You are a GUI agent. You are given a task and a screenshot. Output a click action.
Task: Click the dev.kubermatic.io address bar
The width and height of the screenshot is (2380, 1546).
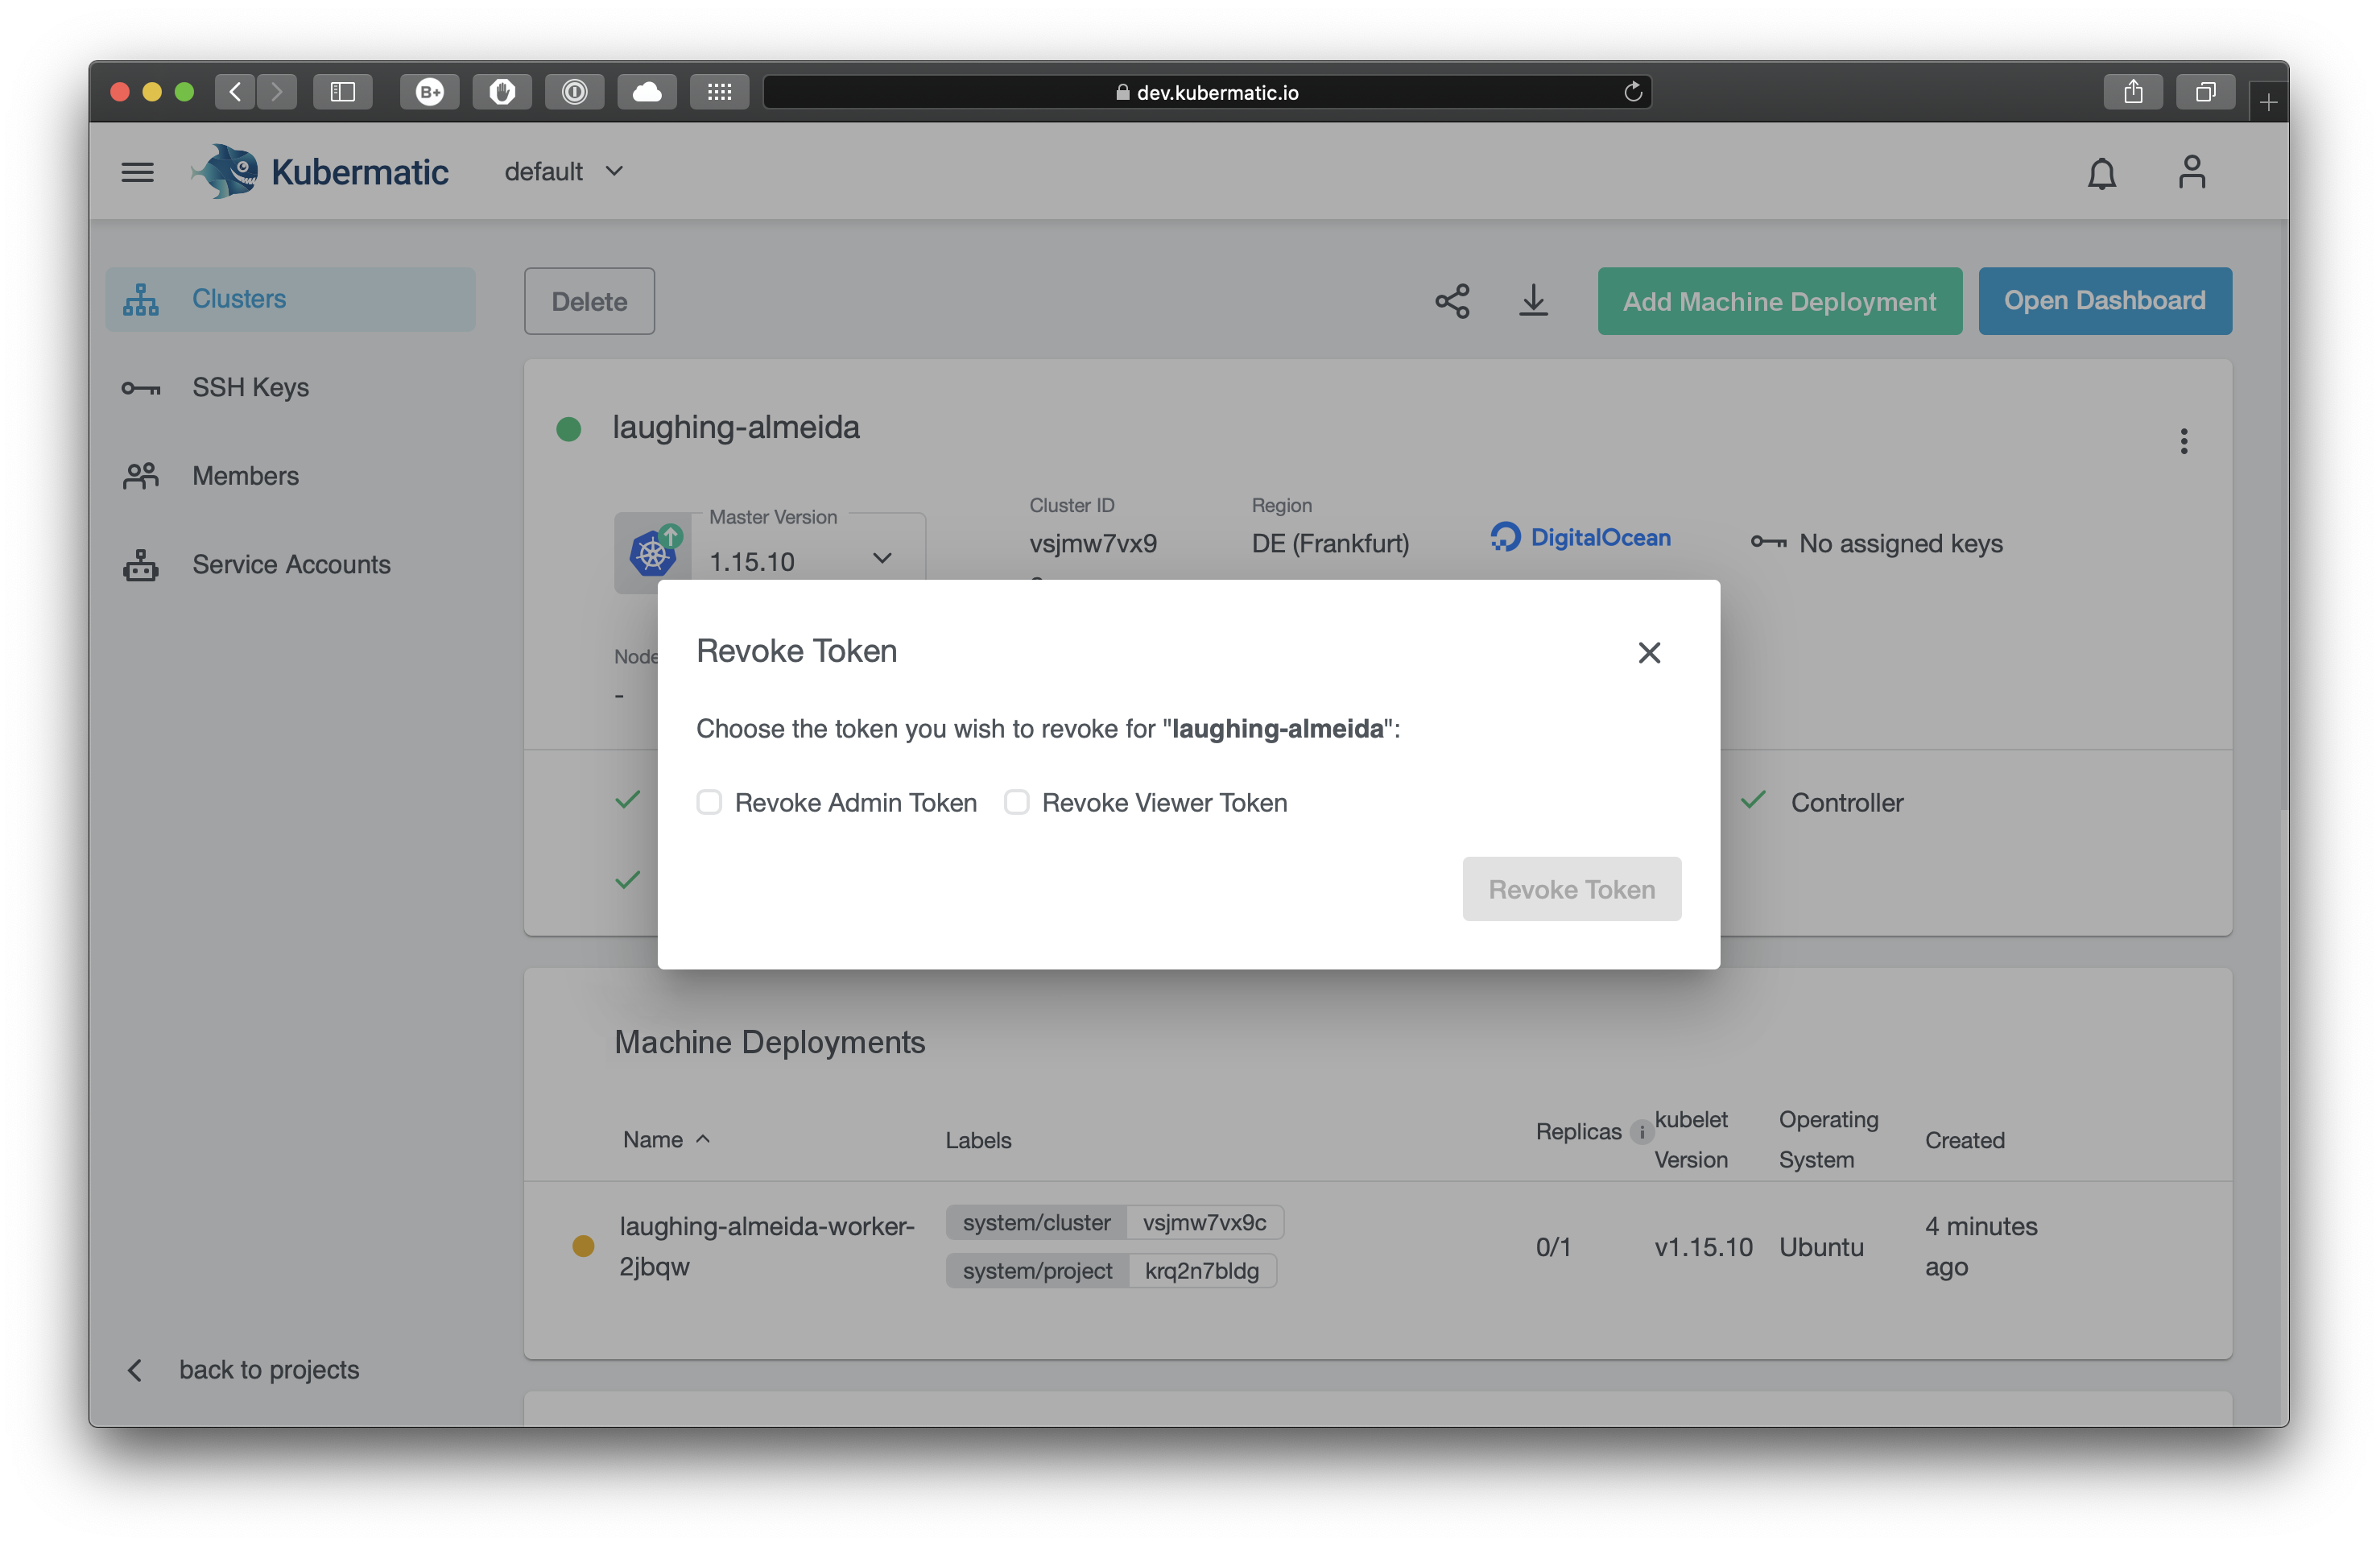[1206, 92]
